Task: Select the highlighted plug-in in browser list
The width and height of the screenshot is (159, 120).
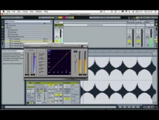Action: [x=29, y=41]
